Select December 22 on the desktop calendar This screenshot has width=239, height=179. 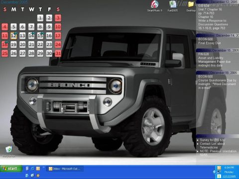40,44
